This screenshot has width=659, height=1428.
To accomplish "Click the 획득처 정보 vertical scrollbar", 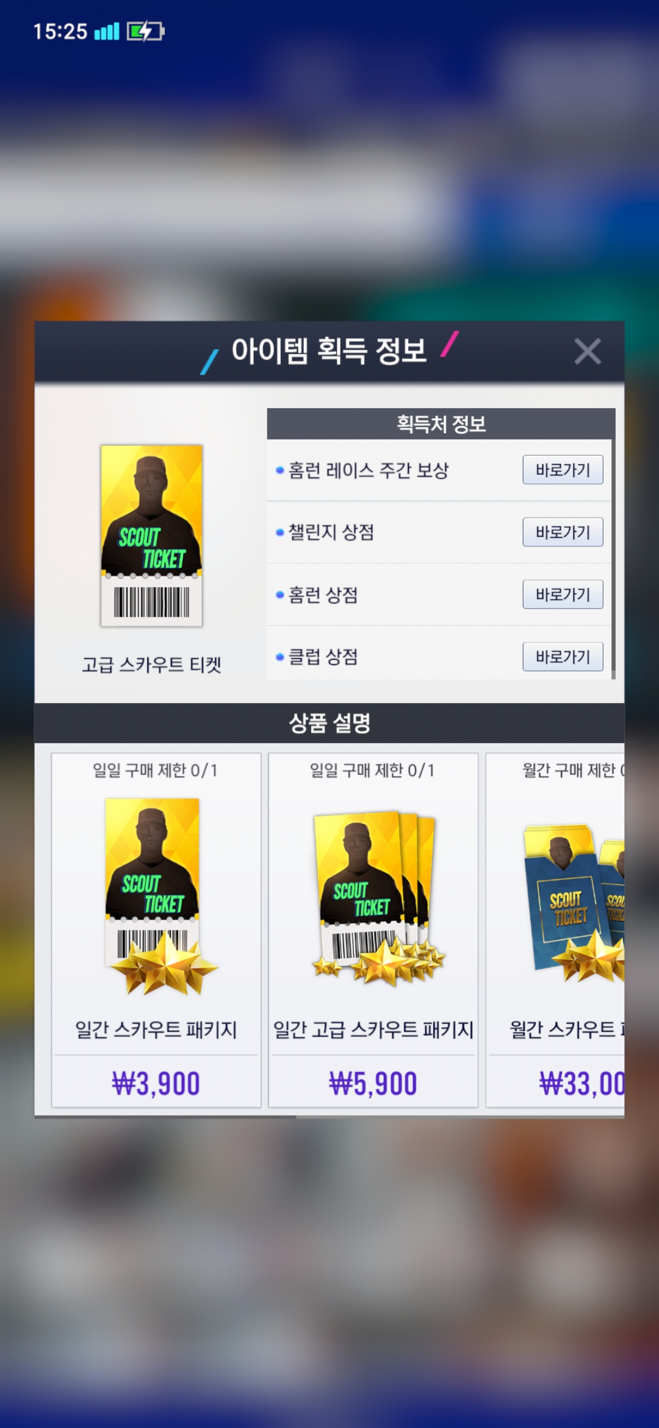I will point(613,543).
